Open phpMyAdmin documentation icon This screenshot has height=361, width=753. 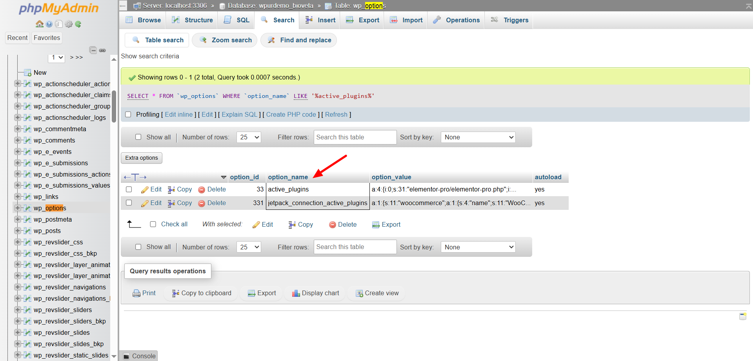[x=58, y=24]
